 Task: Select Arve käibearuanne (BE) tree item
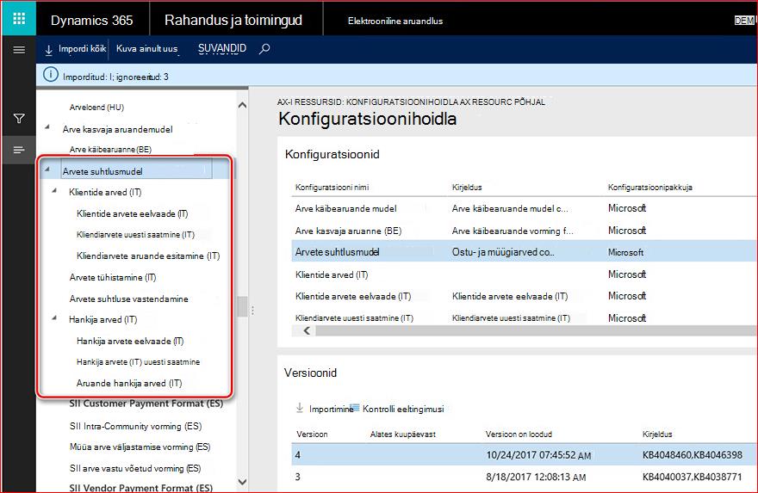[x=111, y=149]
